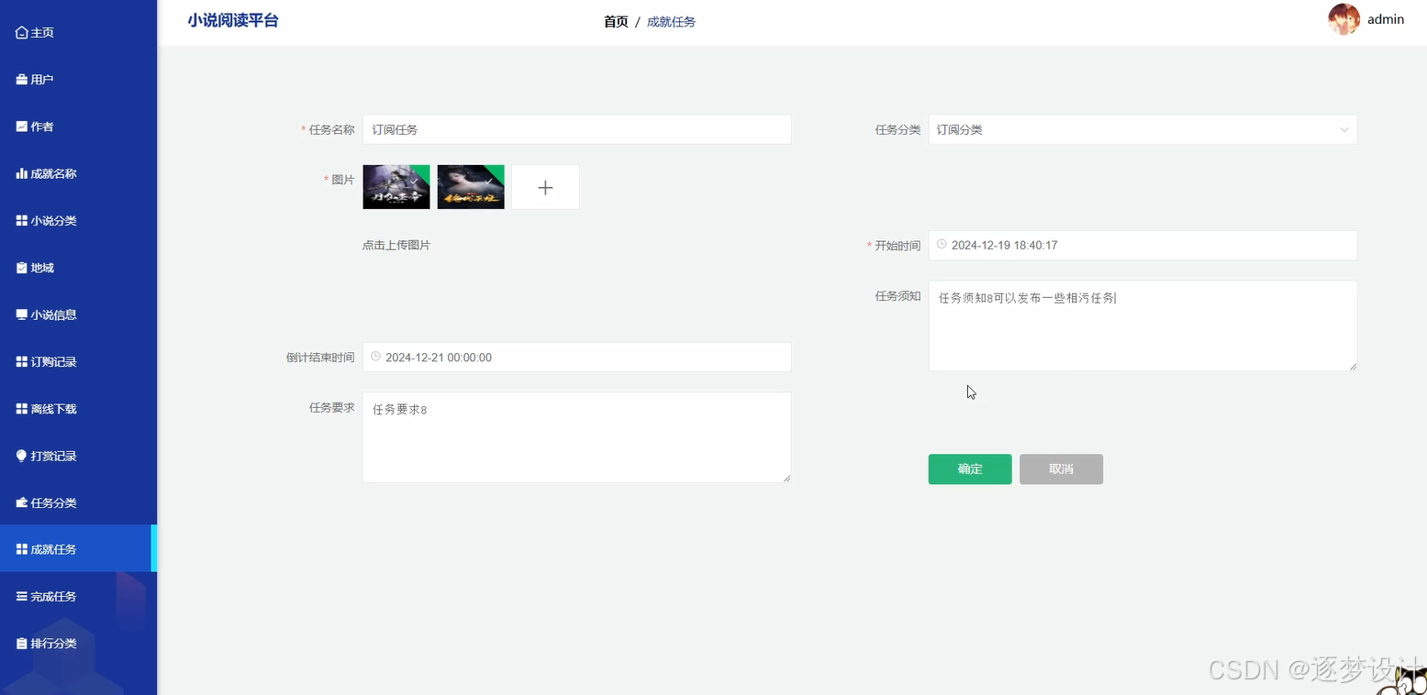Click the briefcase icon beside 用户
1427x695 pixels.
click(22, 80)
